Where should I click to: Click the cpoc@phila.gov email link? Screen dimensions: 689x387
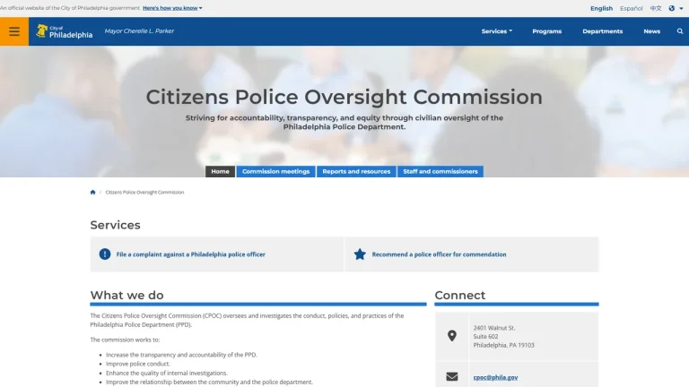(x=495, y=377)
